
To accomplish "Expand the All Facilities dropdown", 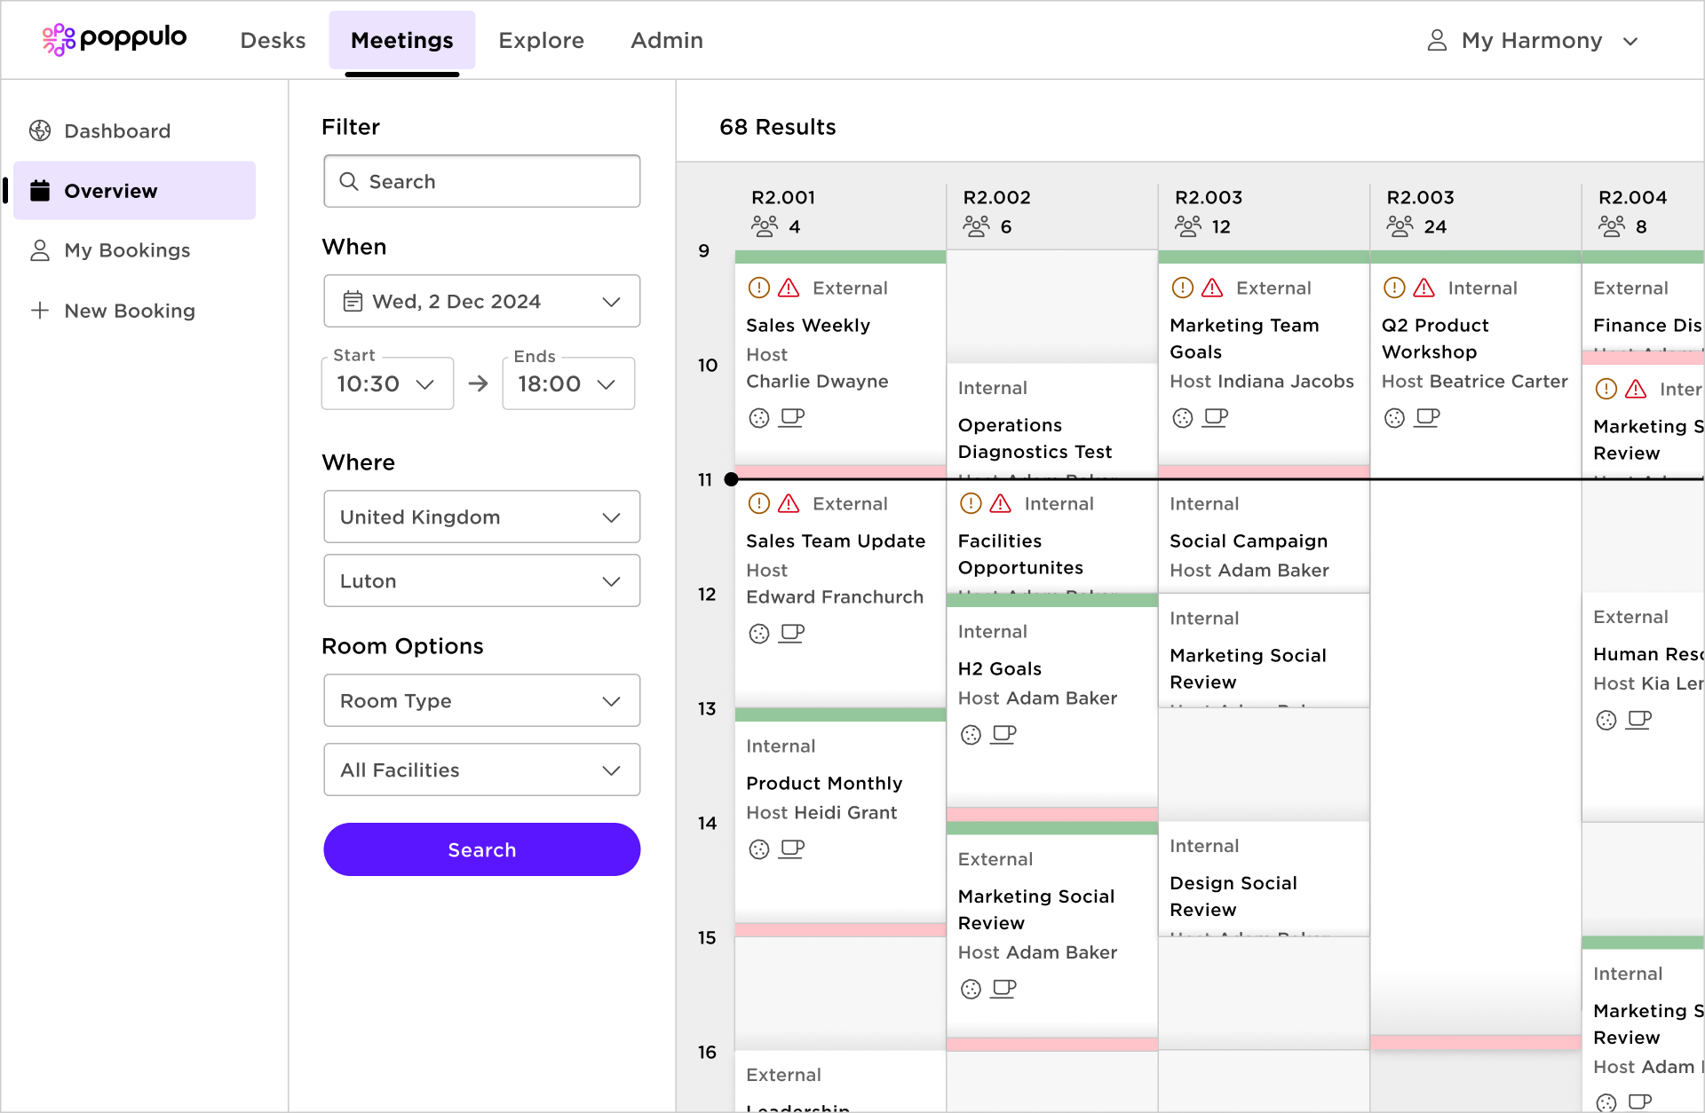I will [481, 770].
